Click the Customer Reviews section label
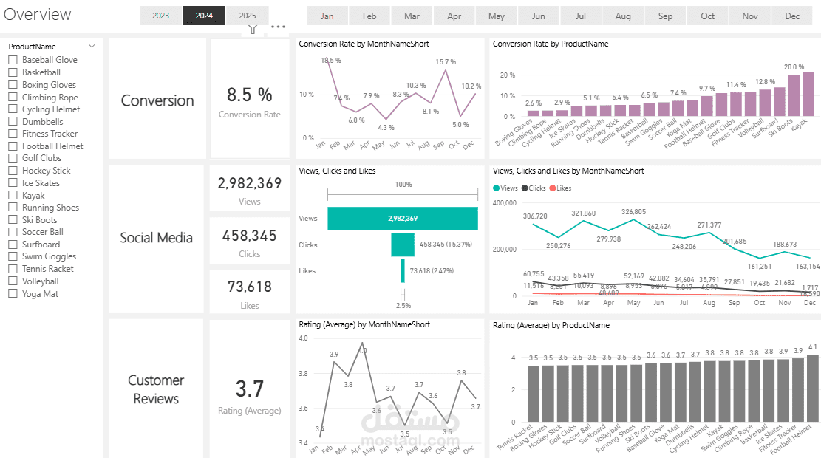821x458 pixels. click(x=156, y=389)
